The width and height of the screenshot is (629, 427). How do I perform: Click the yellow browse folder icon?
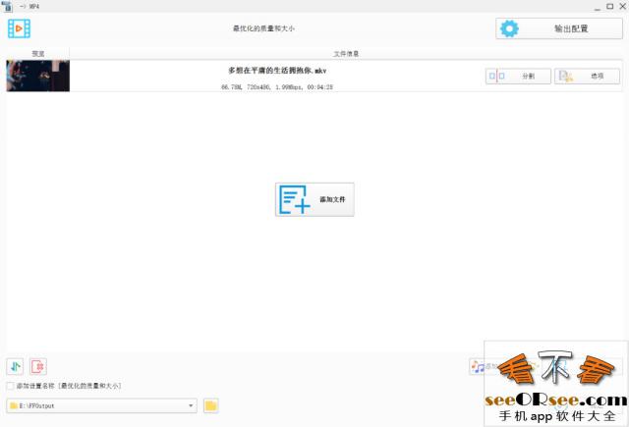pyautogui.click(x=210, y=405)
